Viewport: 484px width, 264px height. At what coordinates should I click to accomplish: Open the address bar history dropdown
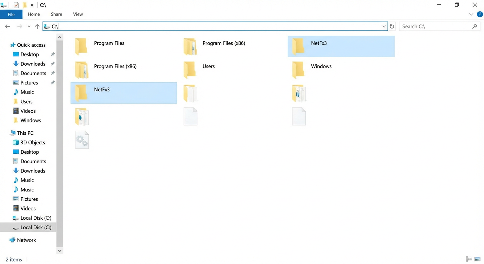tap(384, 26)
